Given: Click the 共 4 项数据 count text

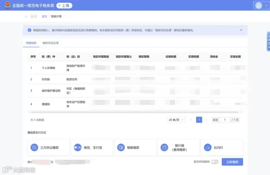Looking at the screenshot, I should point(37,120).
